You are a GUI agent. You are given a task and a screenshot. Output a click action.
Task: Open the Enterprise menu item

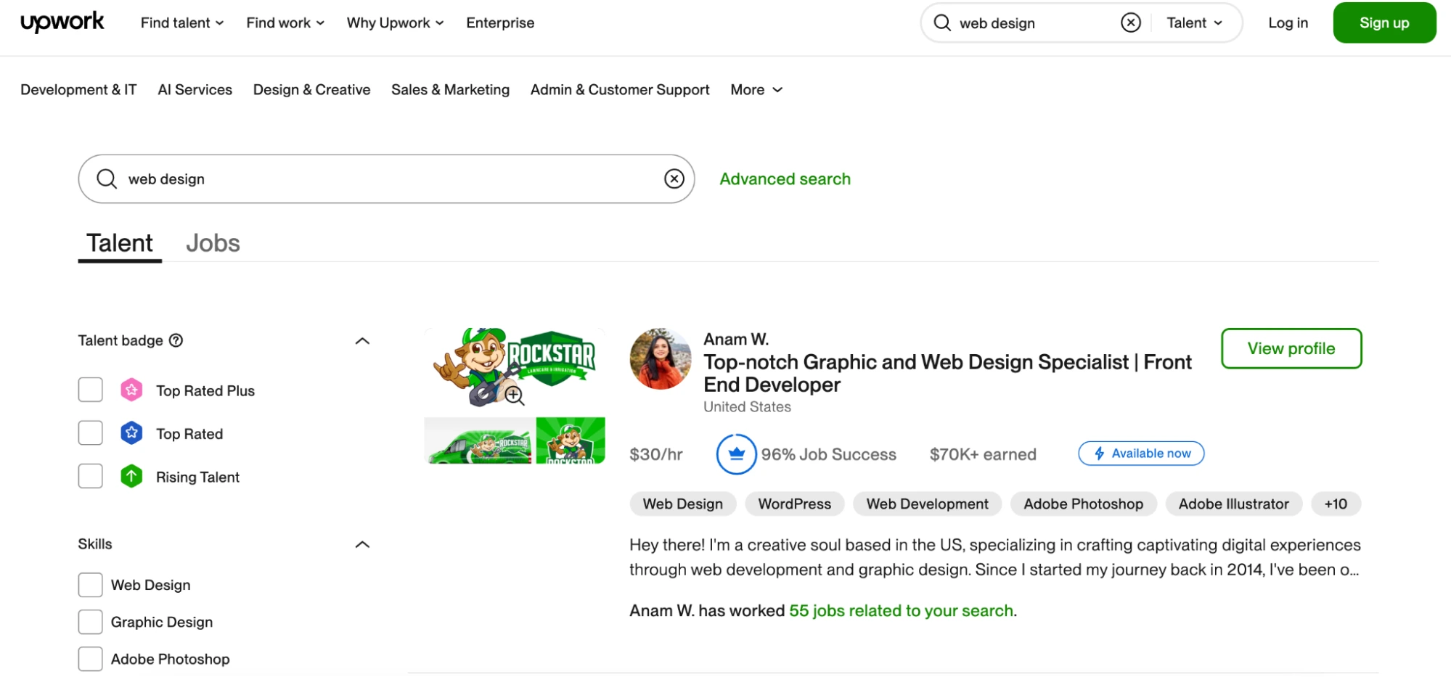(500, 22)
